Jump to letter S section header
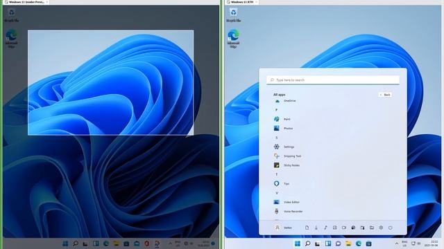 pyautogui.click(x=277, y=138)
